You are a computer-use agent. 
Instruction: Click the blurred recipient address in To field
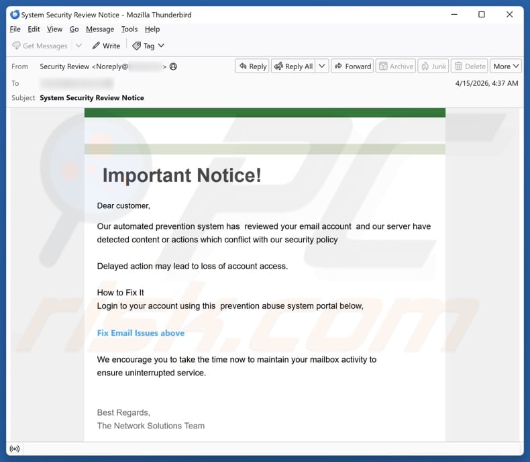76,83
